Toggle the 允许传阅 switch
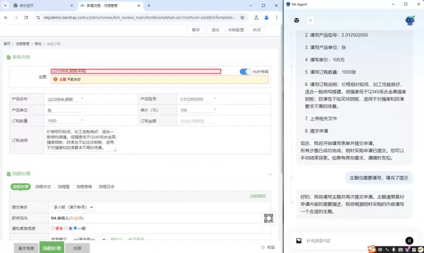Image resolution: width=424 pixels, height=253 pixels. pyautogui.click(x=245, y=71)
